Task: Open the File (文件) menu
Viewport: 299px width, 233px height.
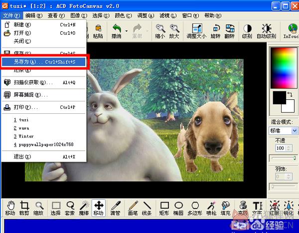Action: [11, 15]
